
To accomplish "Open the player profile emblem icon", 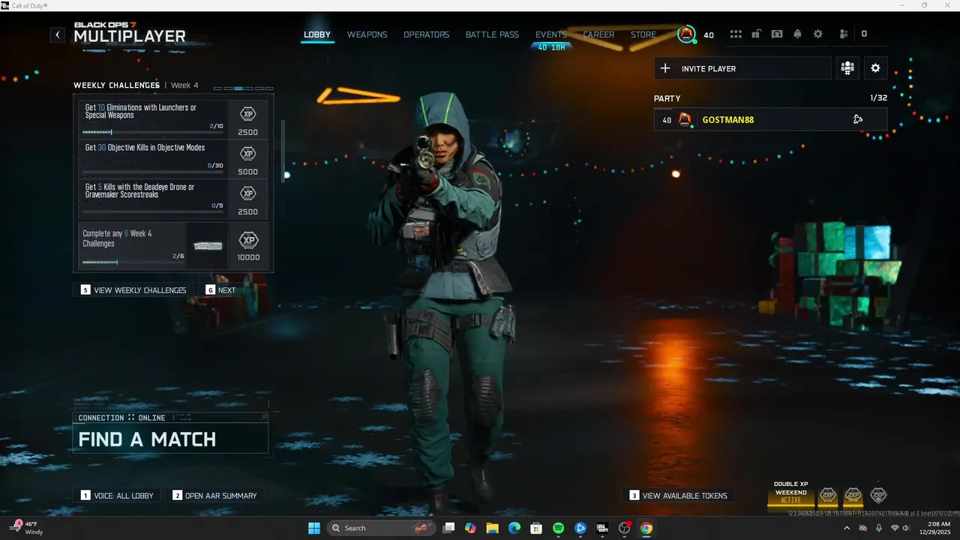I will pyautogui.click(x=686, y=34).
